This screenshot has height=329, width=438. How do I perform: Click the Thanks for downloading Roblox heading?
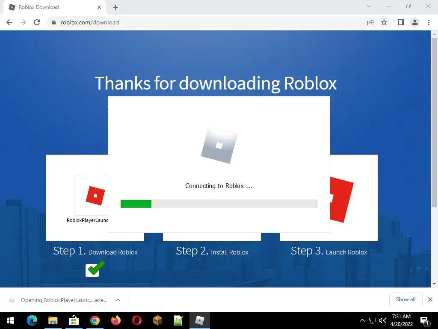pyautogui.click(x=216, y=83)
